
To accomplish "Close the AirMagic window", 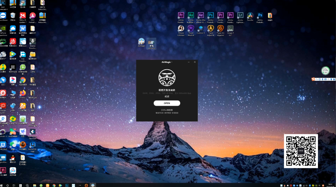I will [195, 62].
